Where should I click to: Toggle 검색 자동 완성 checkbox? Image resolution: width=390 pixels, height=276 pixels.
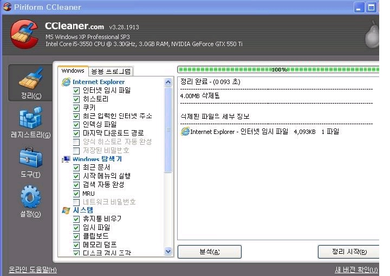point(76,185)
